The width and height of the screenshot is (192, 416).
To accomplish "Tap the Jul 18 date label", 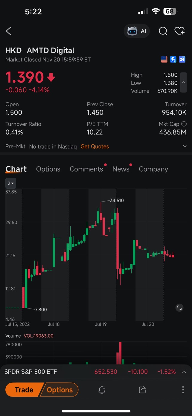I will coord(54,324).
